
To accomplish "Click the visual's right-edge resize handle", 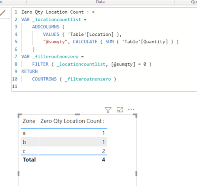I will point(136,173).
